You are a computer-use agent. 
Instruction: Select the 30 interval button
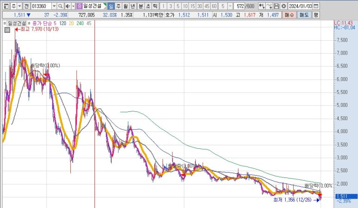pyautogui.click(x=200, y=6)
